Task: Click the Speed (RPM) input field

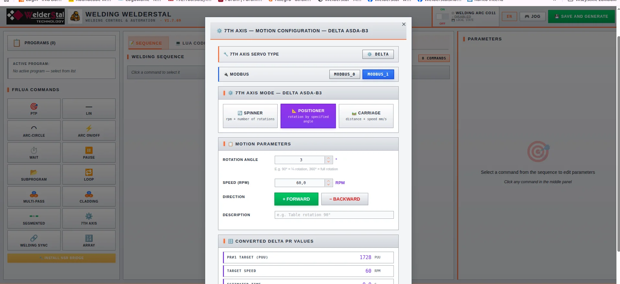Action: click(300, 183)
